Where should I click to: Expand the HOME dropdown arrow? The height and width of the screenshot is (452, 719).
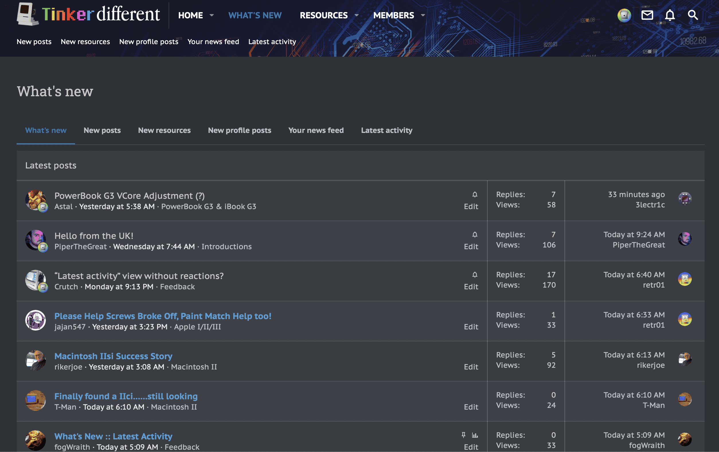pos(212,15)
